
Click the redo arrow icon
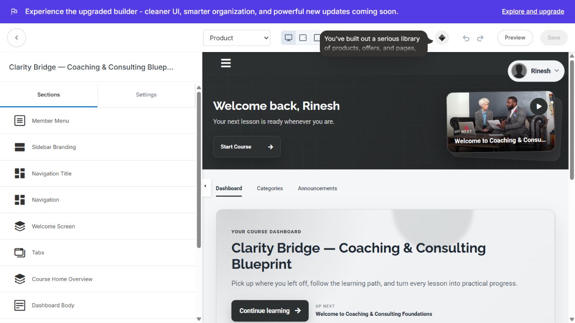tap(480, 38)
